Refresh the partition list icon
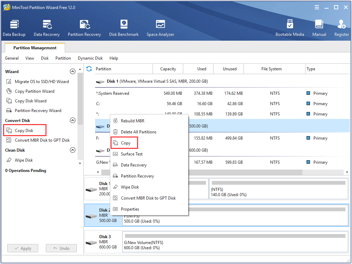 point(89,69)
